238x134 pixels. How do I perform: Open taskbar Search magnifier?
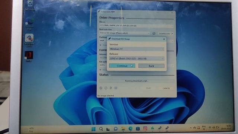101,129
